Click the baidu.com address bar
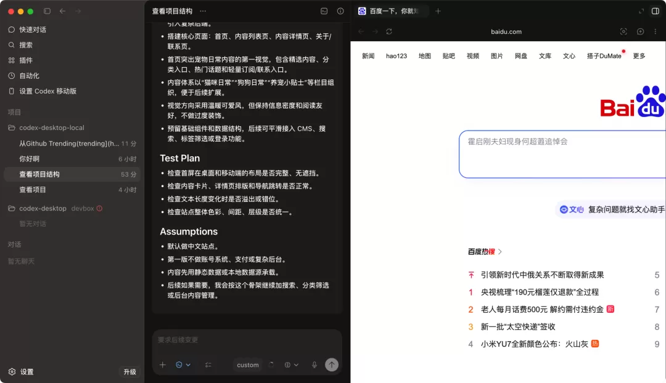The height and width of the screenshot is (383, 666). point(506,31)
